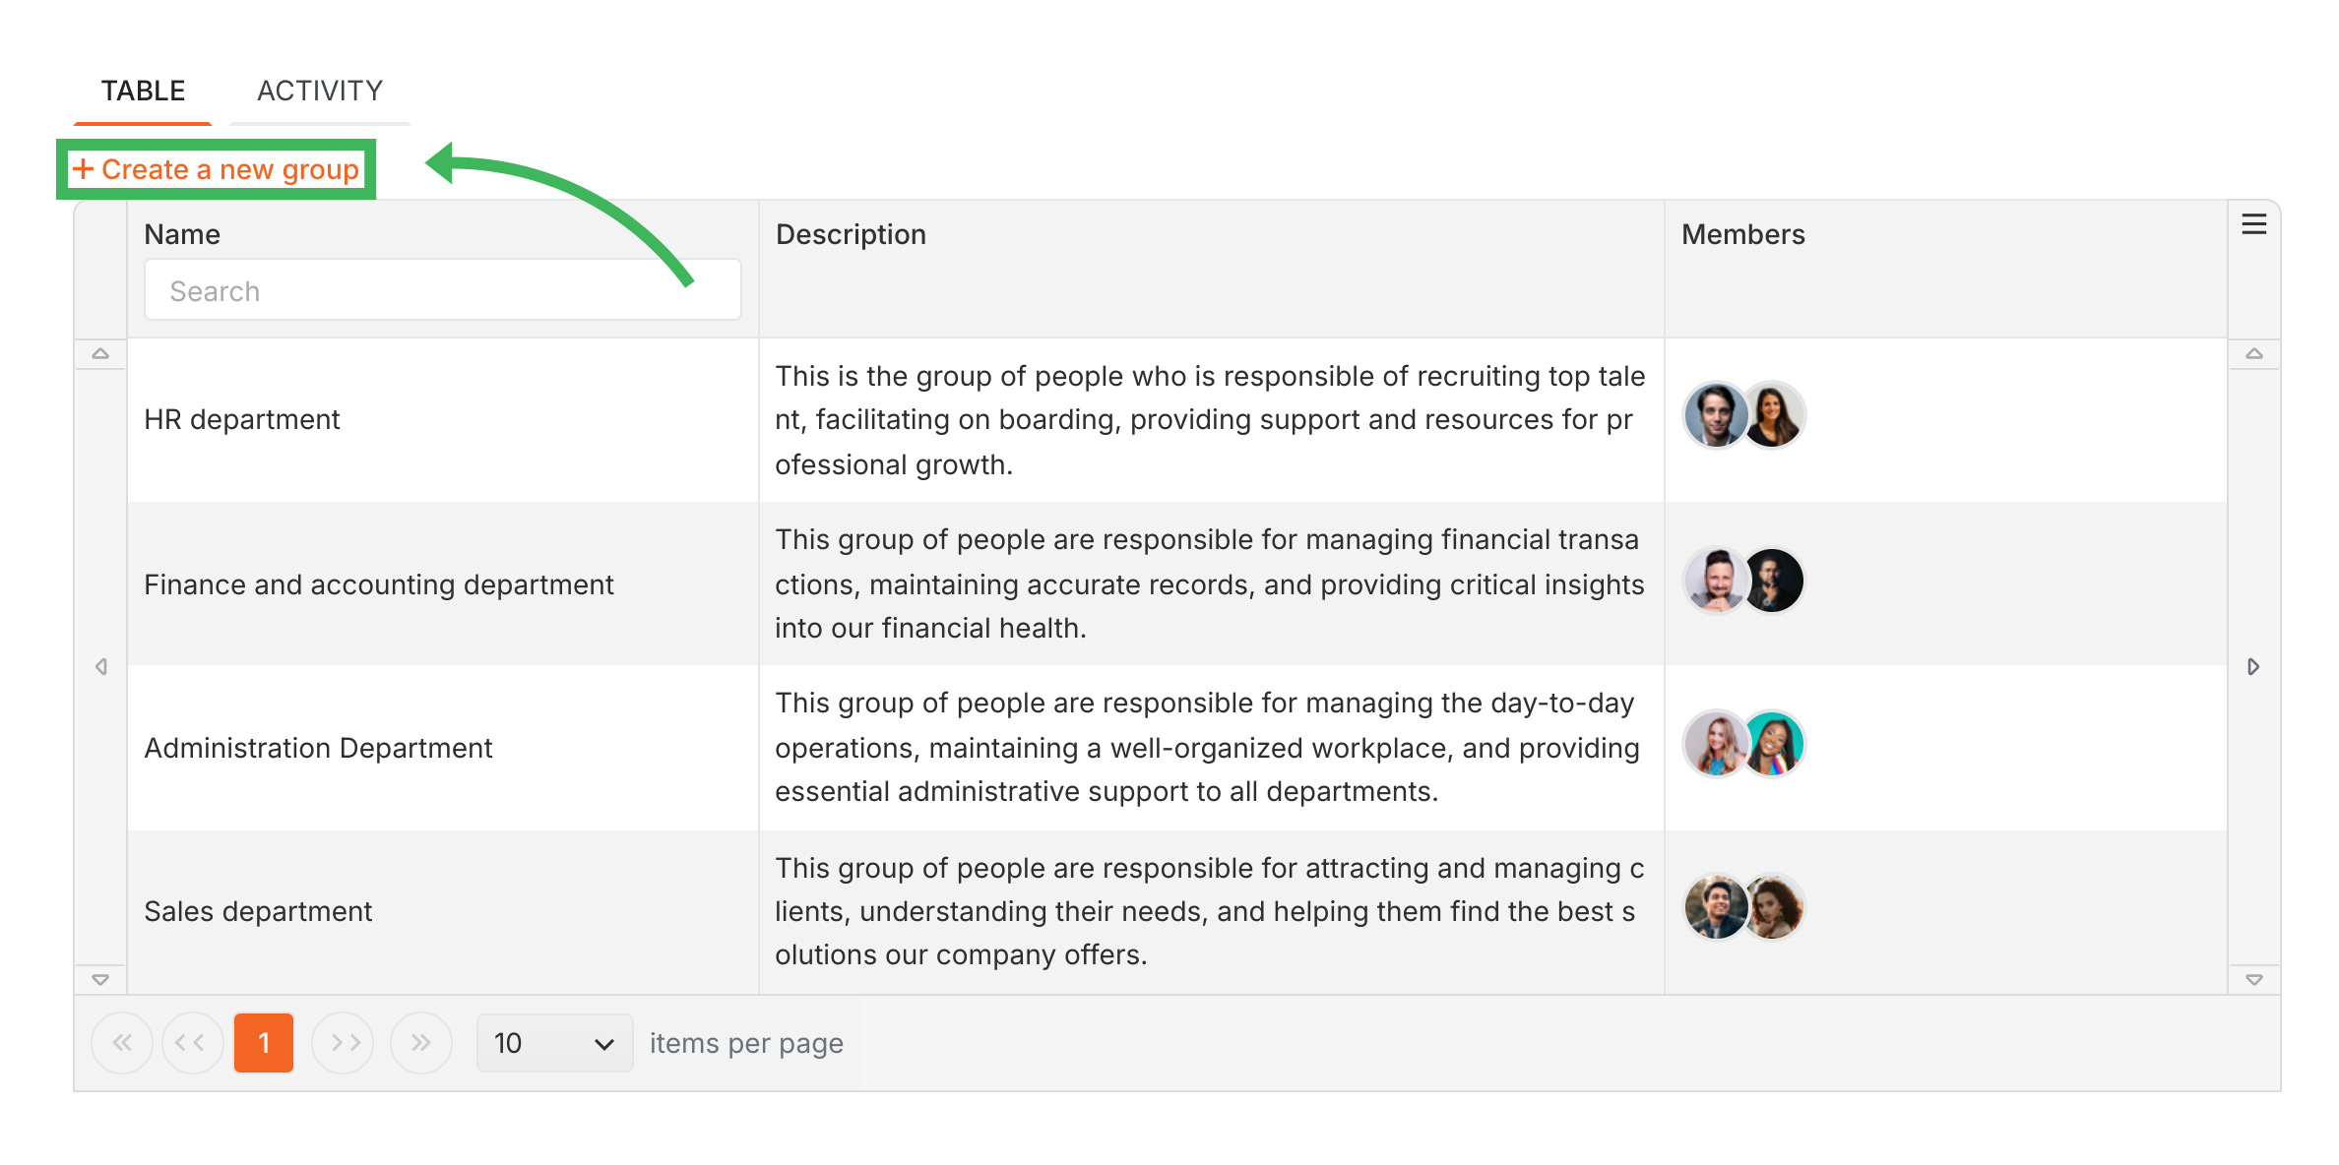The image size is (2339, 1165).
Task: Click the previous-page pagination icon
Action: [x=193, y=1042]
